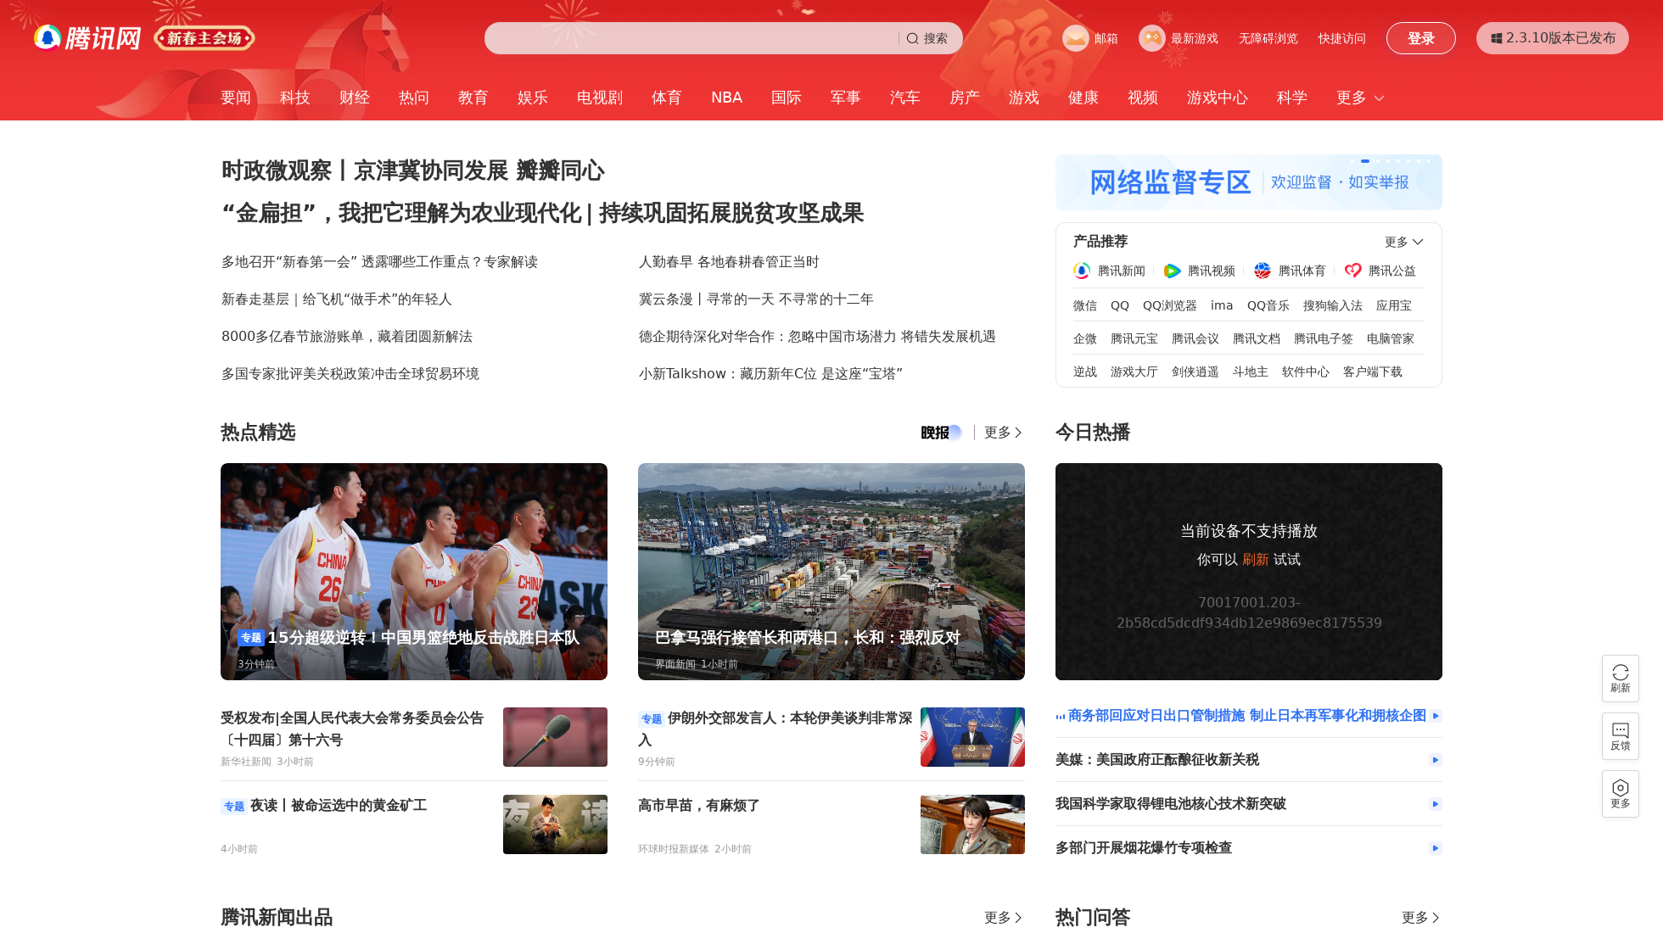Expand 更多 in the 产品推荐 panel
This screenshot has width=1663, height=933.
(x=1403, y=241)
